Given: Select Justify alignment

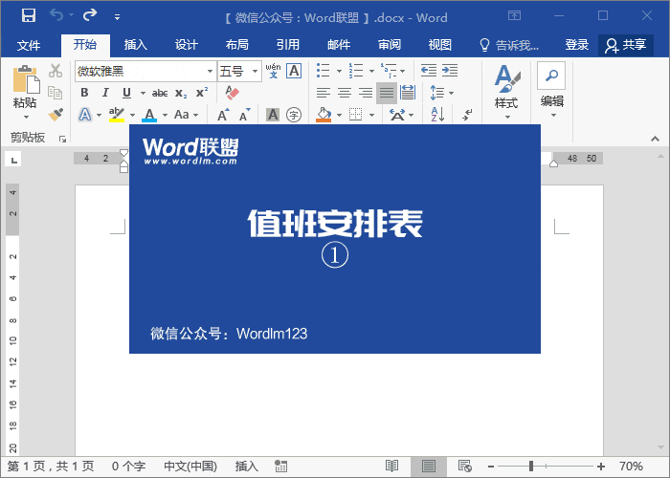Looking at the screenshot, I should click(387, 93).
